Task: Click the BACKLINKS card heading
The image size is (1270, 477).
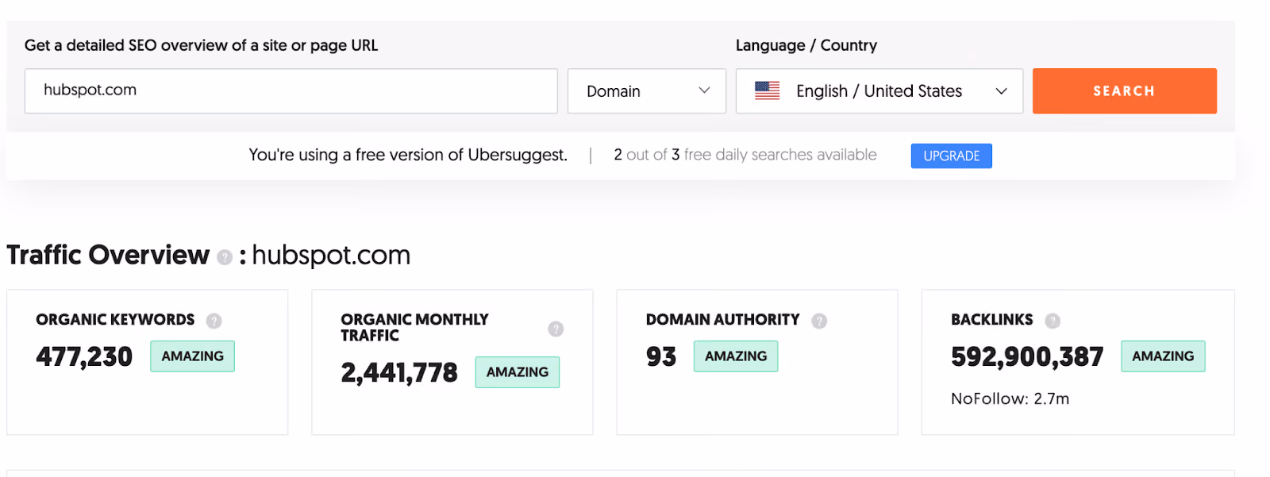Action: pyautogui.click(x=992, y=320)
